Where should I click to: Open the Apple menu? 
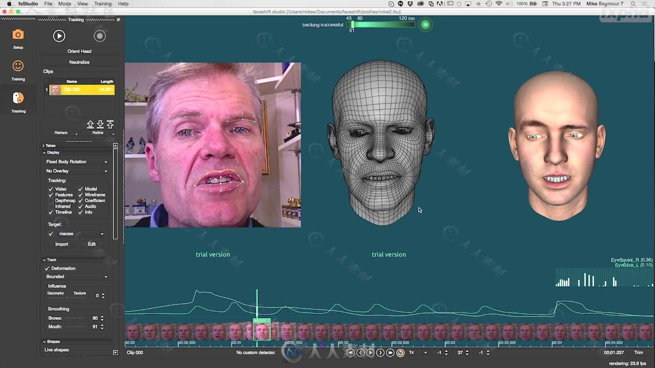pyautogui.click(x=9, y=4)
